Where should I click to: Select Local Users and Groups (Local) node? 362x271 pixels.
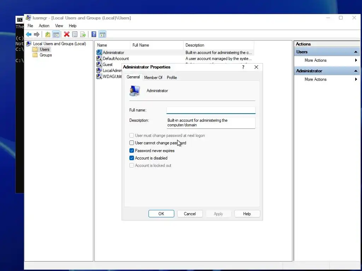click(x=59, y=43)
